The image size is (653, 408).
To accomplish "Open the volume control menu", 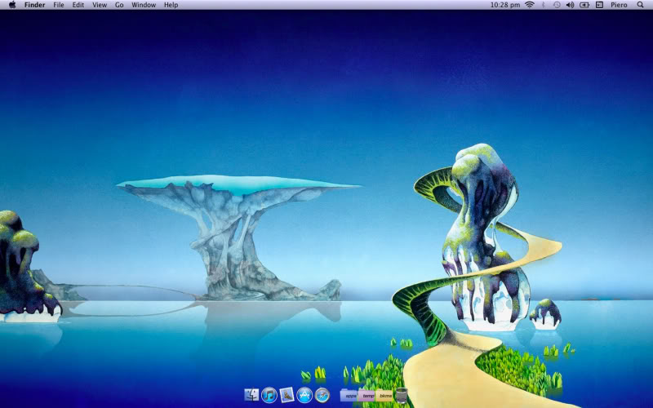I will (x=570, y=5).
